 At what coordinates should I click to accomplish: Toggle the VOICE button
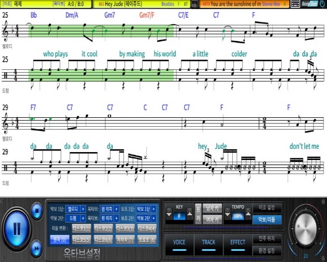pos(179,245)
